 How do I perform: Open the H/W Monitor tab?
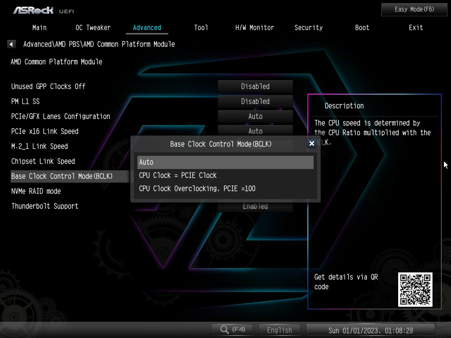[255, 28]
